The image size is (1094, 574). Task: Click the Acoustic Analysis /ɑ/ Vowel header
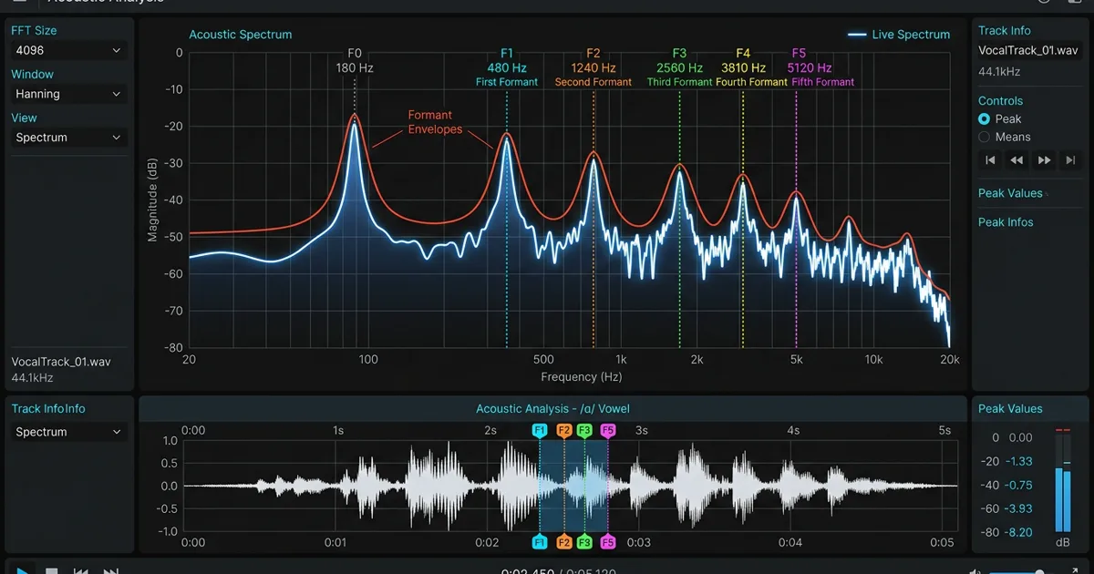552,409
